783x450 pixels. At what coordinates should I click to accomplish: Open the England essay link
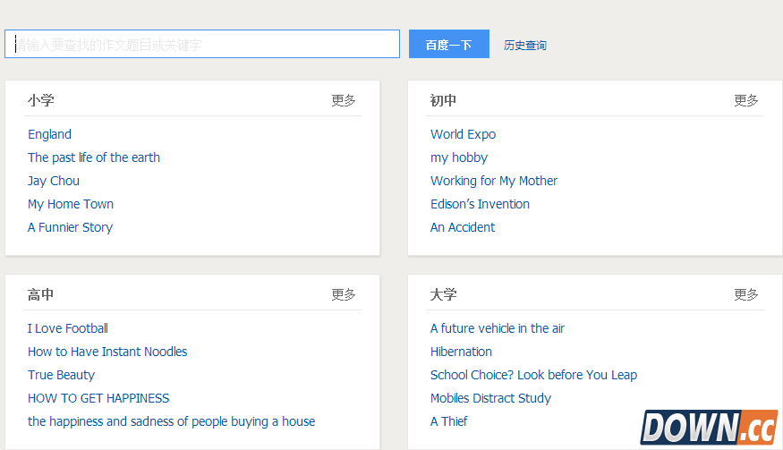point(49,134)
